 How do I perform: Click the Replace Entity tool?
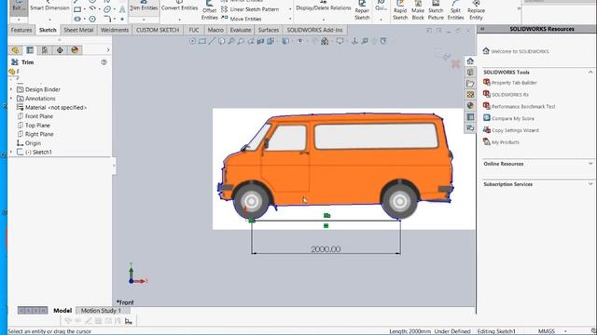[476, 10]
